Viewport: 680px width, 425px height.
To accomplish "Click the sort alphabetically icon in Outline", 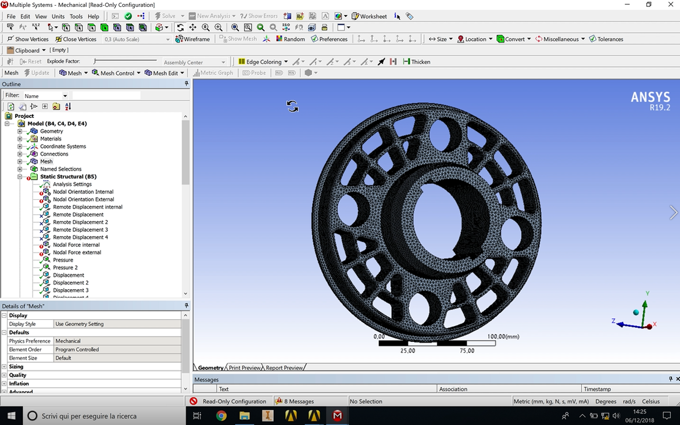I will pyautogui.click(x=68, y=106).
